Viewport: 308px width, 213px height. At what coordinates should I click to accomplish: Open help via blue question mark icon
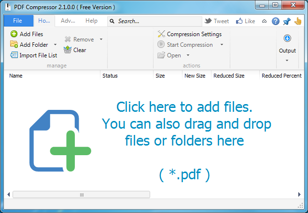click(276, 21)
